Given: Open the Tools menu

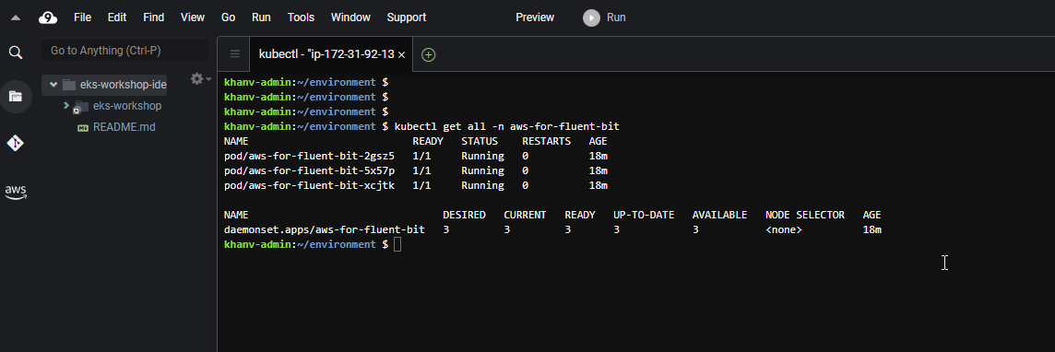Looking at the screenshot, I should tap(301, 18).
